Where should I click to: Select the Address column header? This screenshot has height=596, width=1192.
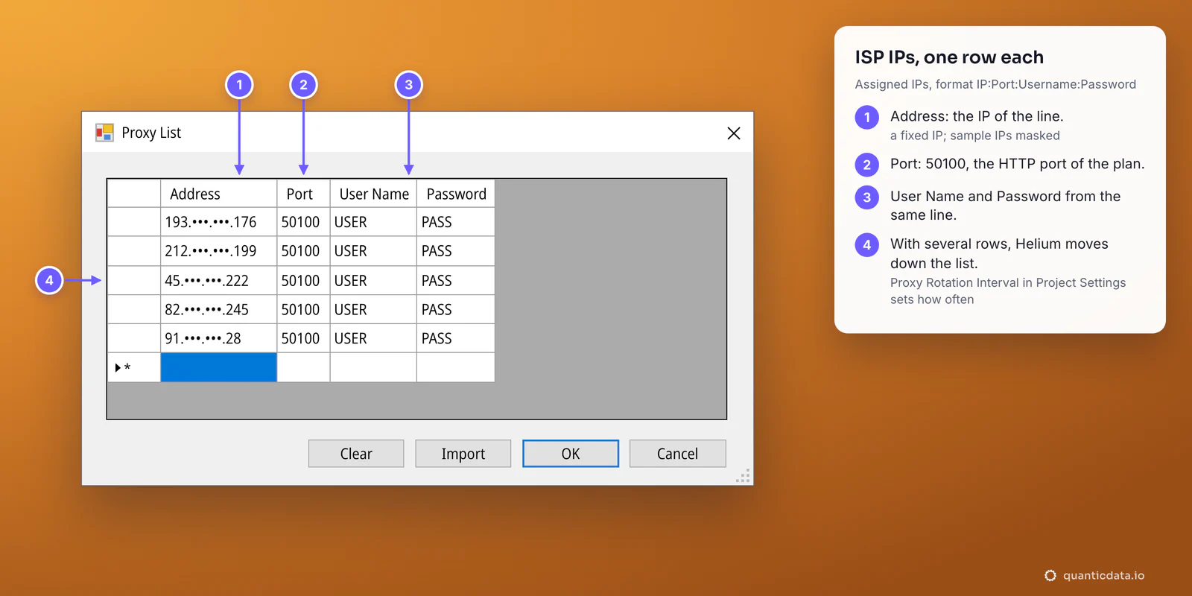pos(219,194)
